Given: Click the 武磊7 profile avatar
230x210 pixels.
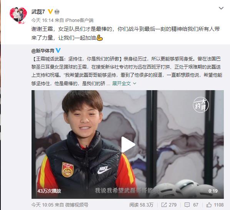Looking at the screenshot, I should click(x=18, y=15).
